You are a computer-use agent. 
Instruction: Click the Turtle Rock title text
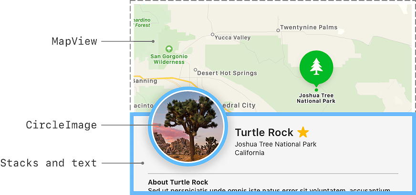264,133
